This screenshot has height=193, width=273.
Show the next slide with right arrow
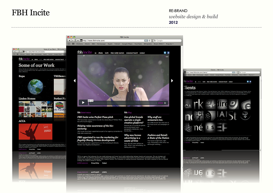(x=172, y=81)
